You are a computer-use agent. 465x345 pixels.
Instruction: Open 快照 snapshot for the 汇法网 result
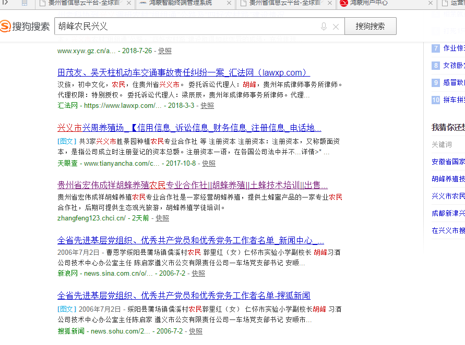pyautogui.click(x=207, y=105)
